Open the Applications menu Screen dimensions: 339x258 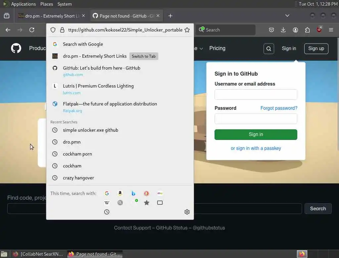coord(24,4)
